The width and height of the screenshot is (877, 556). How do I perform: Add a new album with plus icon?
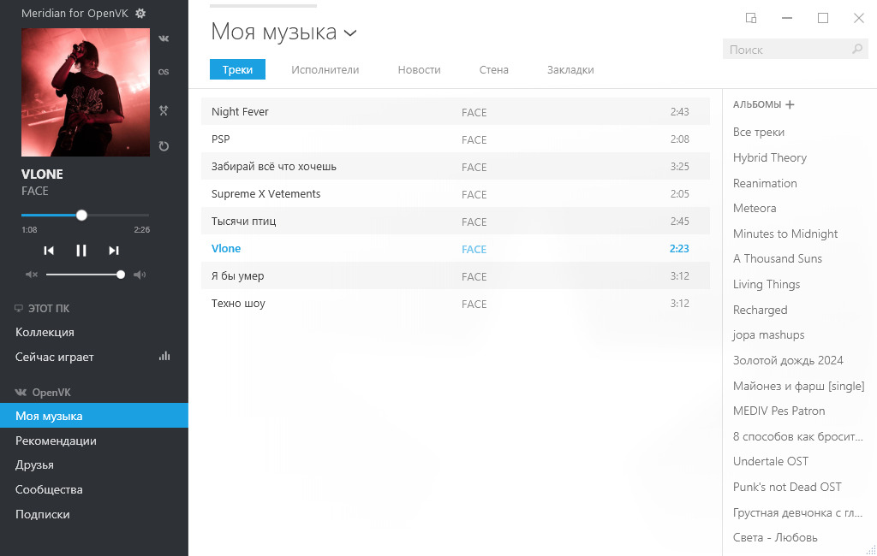coord(790,104)
